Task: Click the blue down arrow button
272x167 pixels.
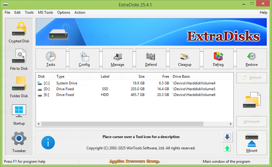Action: click(x=227, y=137)
